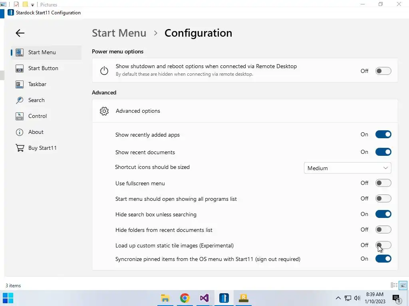Image resolution: width=409 pixels, height=306 pixels.
Task: Click 'Shortcut icons should be sized' label
Action: (x=152, y=167)
